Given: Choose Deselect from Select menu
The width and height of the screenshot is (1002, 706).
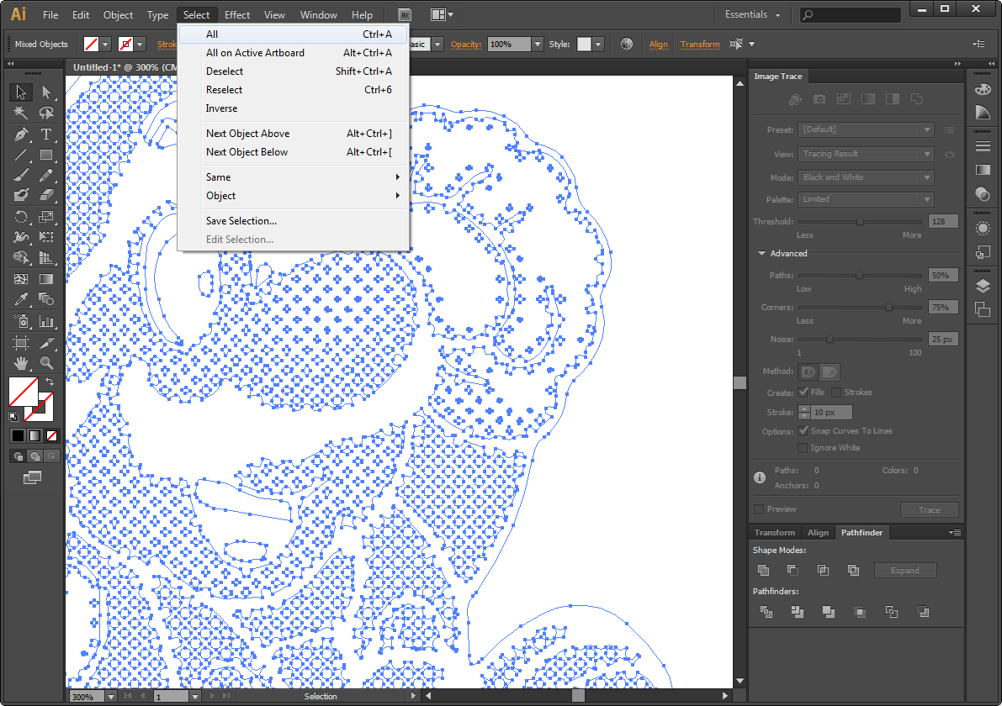Looking at the screenshot, I should (x=294, y=71).
